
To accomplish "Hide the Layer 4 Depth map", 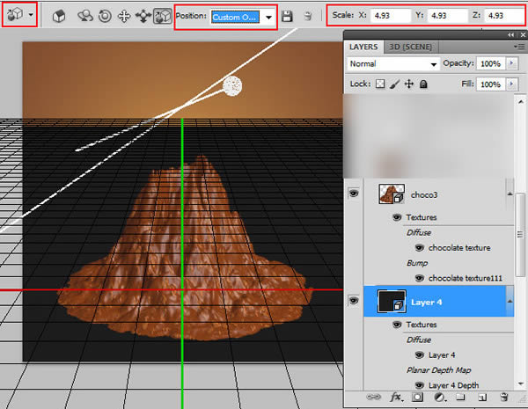I will pyautogui.click(x=419, y=385).
